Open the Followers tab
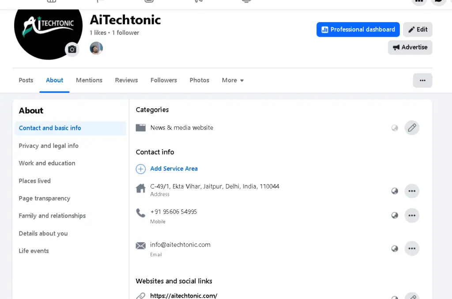The height and width of the screenshot is (299, 452). click(x=164, y=80)
